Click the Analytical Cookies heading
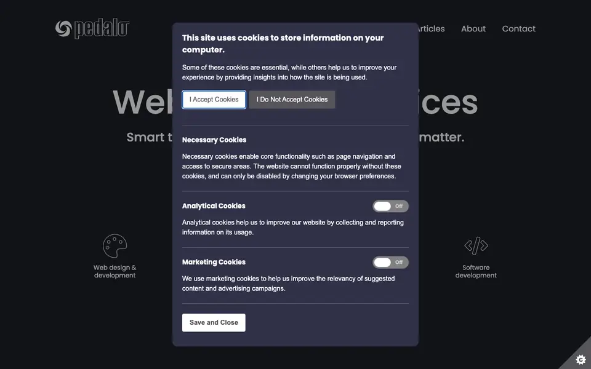The image size is (591, 369). click(x=214, y=206)
